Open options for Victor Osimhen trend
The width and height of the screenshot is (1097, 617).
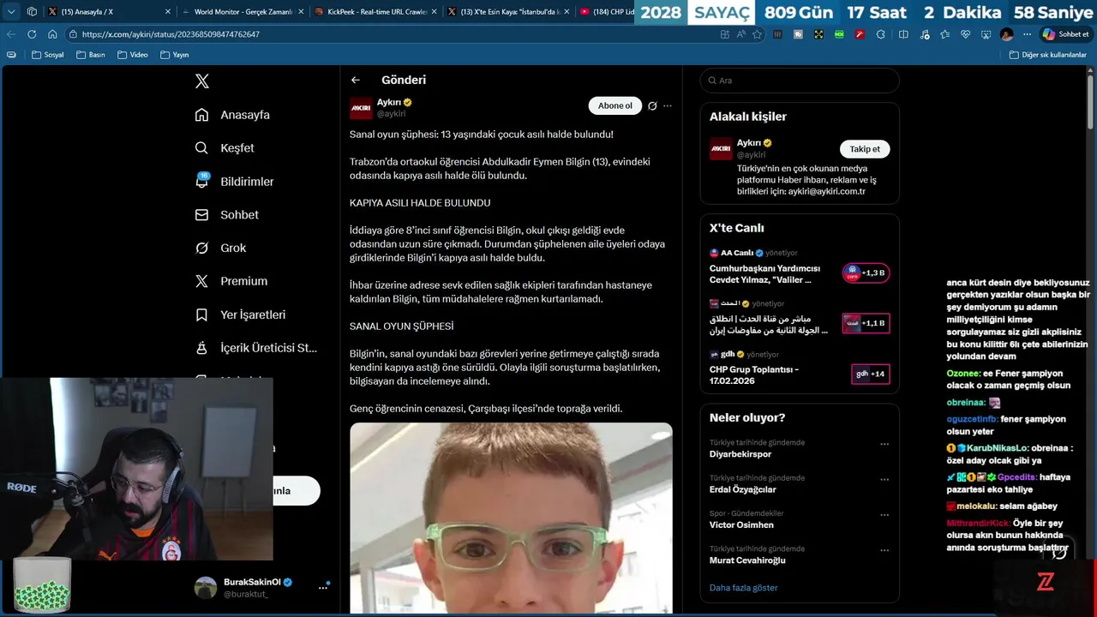(884, 514)
